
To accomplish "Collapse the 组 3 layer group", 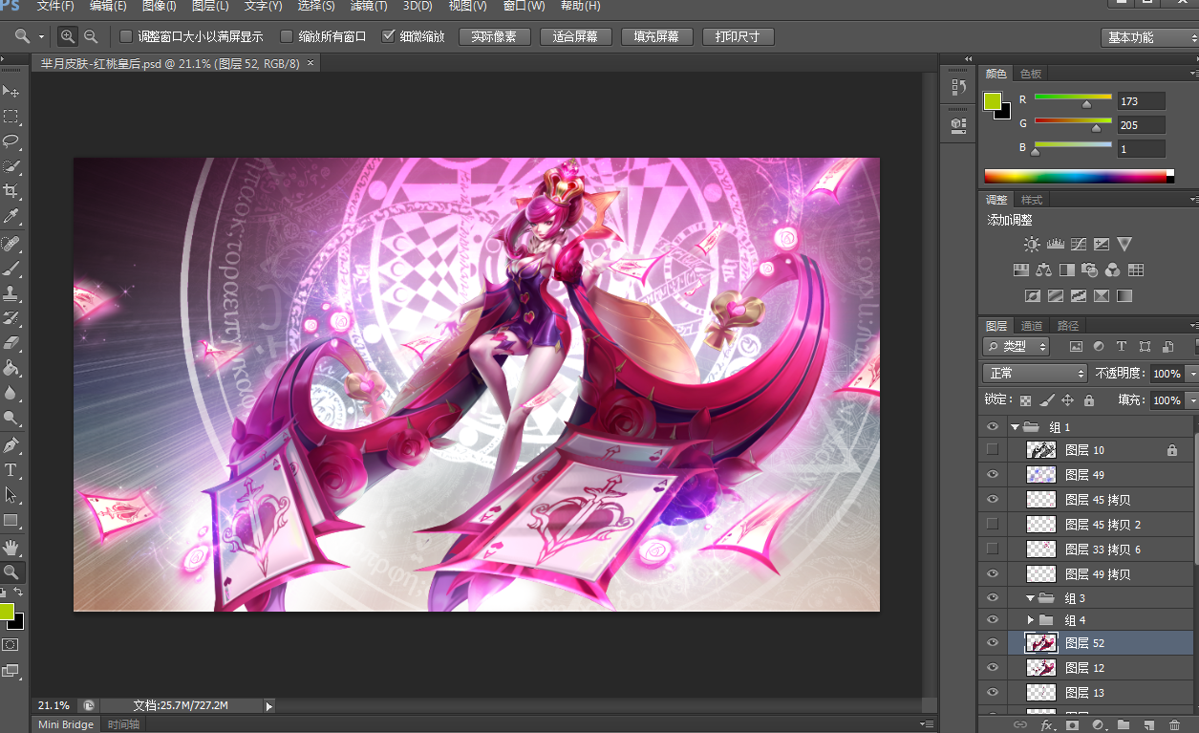I will (1031, 598).
